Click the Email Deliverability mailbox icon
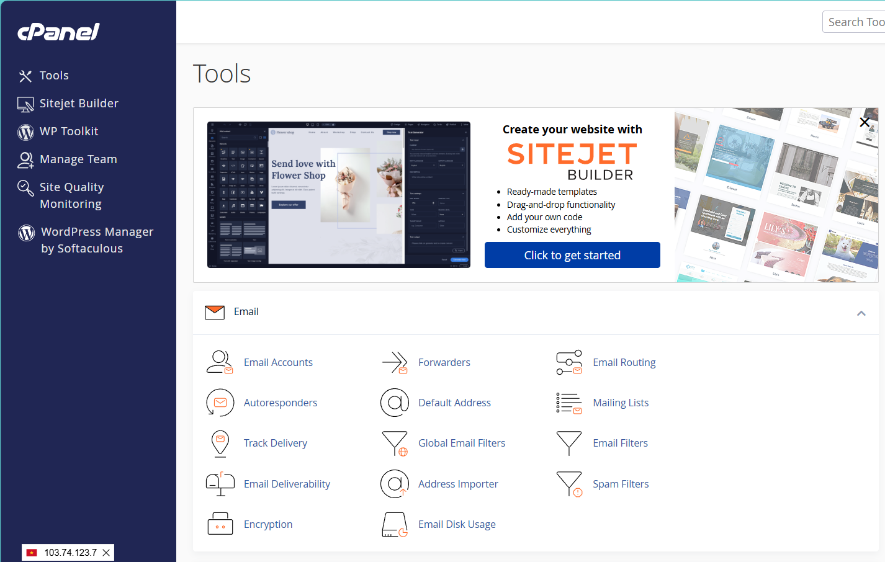The height and width of the screenshot is (562, 885). pos(220,484)
